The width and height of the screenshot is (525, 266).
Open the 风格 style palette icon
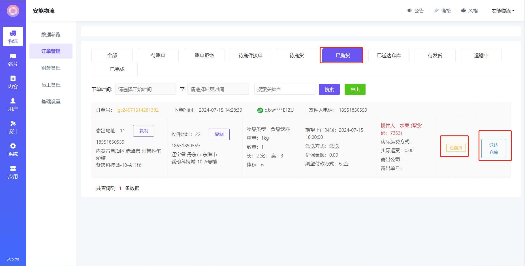pos(464,10)
